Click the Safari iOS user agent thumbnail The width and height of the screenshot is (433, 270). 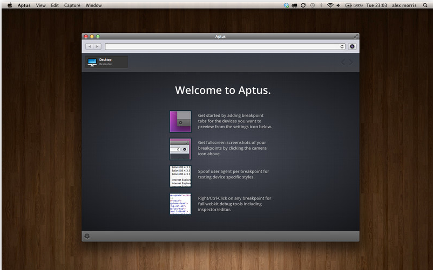pyautogui.click(x=180, y=176)
